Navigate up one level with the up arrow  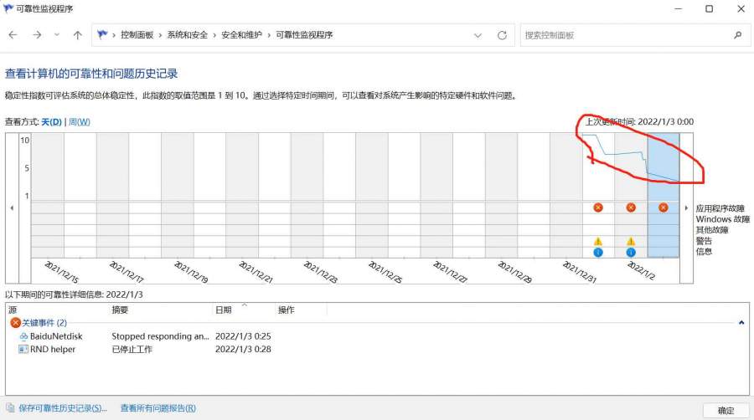coord(78,35)
